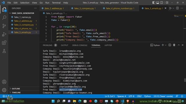Kill the terminal with trash icon
The image size is (186, 104).
pyautogui.click(x=174, y=45)
